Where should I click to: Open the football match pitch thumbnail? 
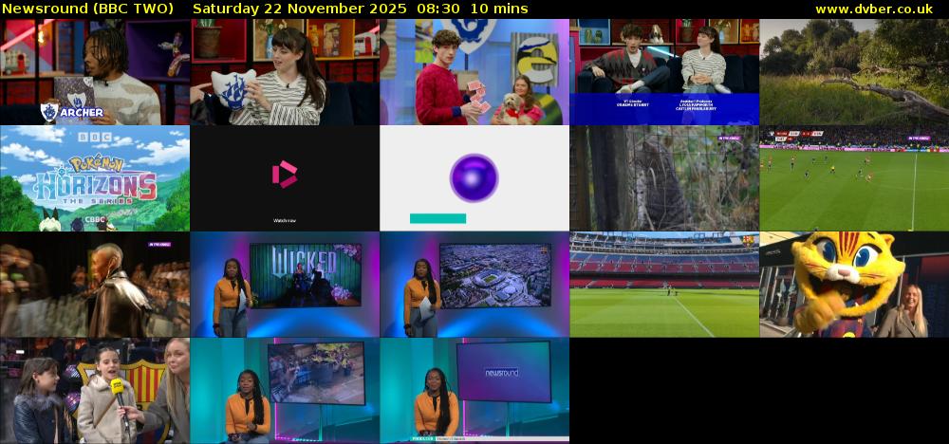click(854, 177)
